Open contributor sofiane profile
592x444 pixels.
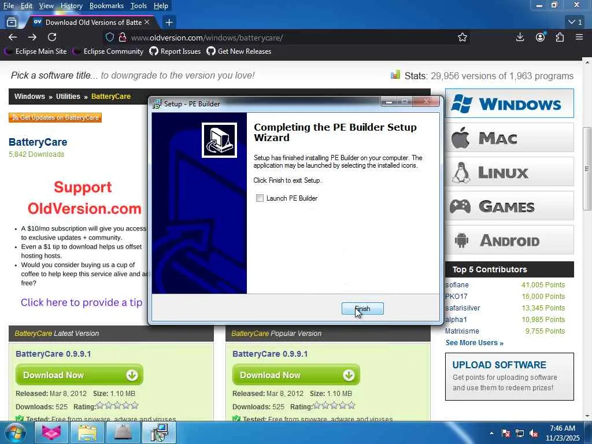[457, 284]
